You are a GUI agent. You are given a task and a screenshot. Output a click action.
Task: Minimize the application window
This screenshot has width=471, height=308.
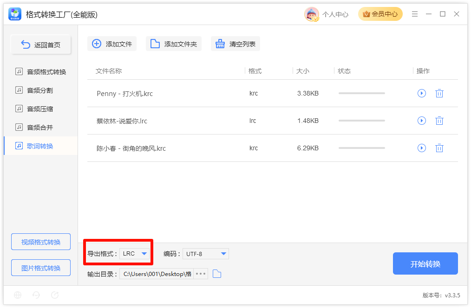point(429,14)
